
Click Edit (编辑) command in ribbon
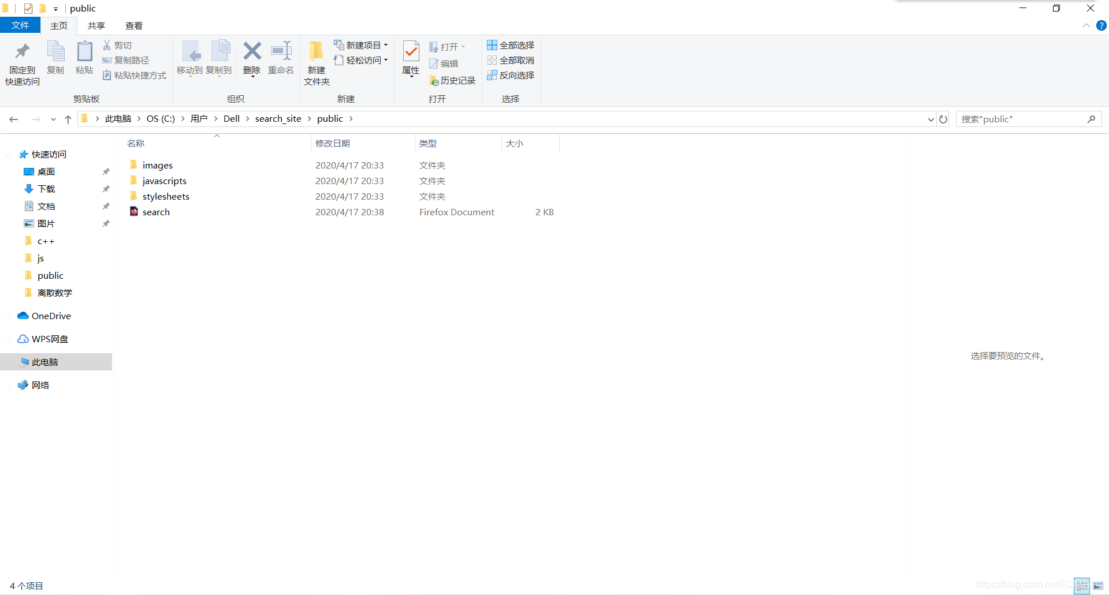[x=444, y=63]
